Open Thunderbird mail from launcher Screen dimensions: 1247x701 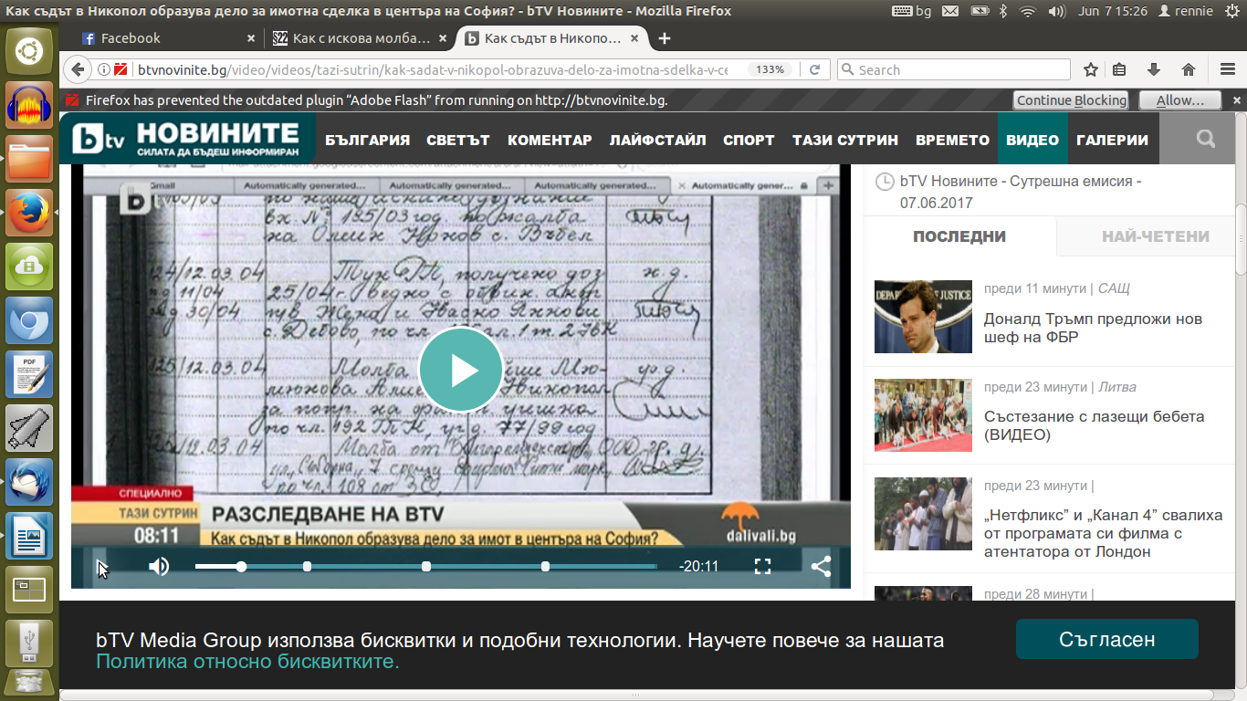pos(29,481)
